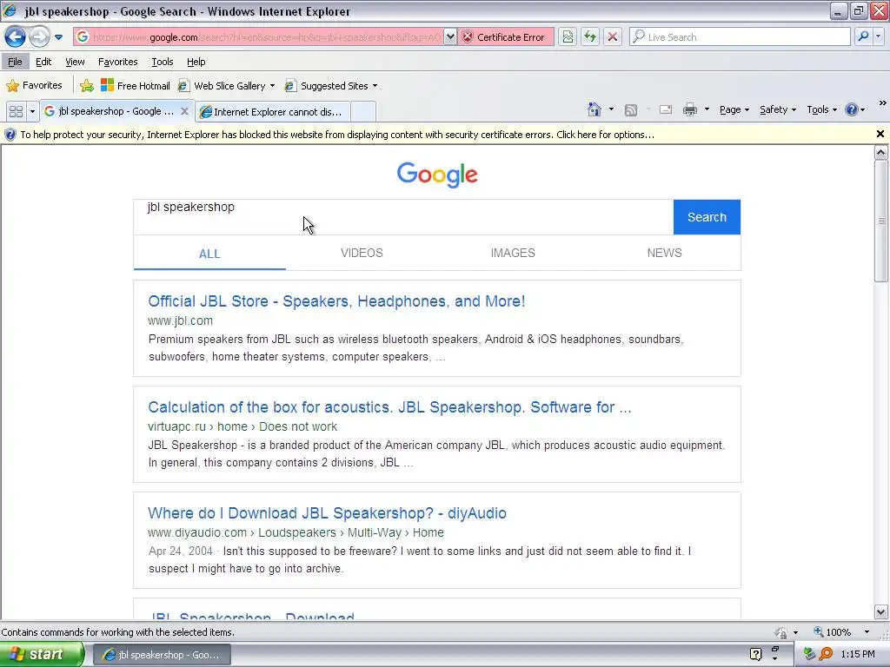Click the Certificate Error security badge
The width and height of the screenshot is (890, 667).
(506, 36)
